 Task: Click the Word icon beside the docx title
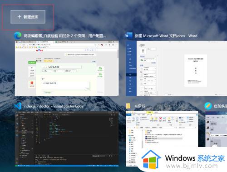point(129,36)
